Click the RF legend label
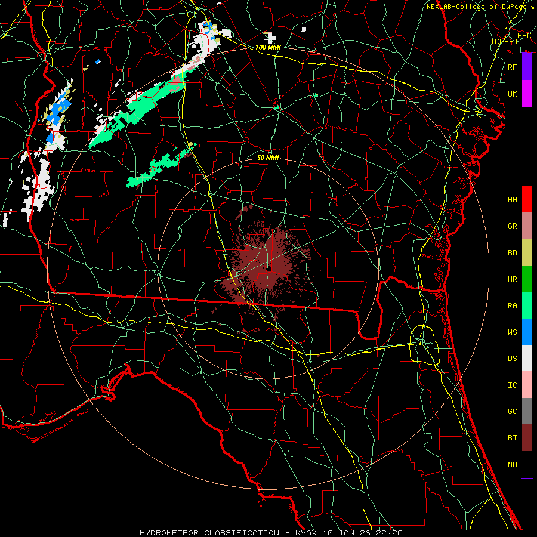 pyautogui.click(x=513, y=67)
